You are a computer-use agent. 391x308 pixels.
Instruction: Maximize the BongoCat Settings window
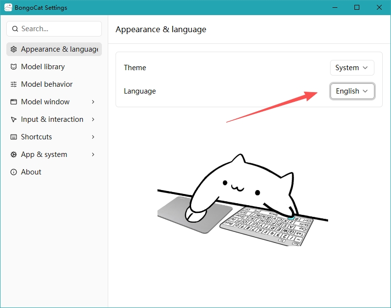coord(357,7)
